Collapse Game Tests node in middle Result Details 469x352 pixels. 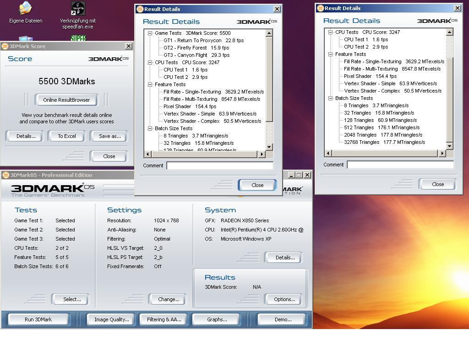point(150,33)
